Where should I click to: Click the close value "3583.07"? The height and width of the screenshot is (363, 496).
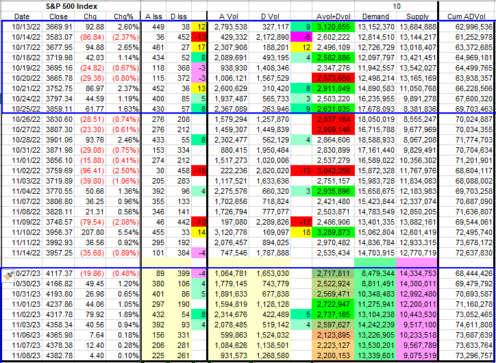pyautogui.click(x=58, y=37)
